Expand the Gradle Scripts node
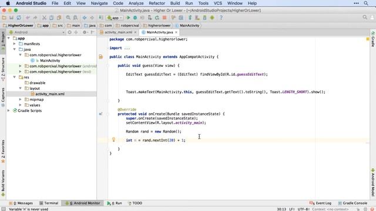The height and width of the screenshot is (211, 376). (9, 111)
